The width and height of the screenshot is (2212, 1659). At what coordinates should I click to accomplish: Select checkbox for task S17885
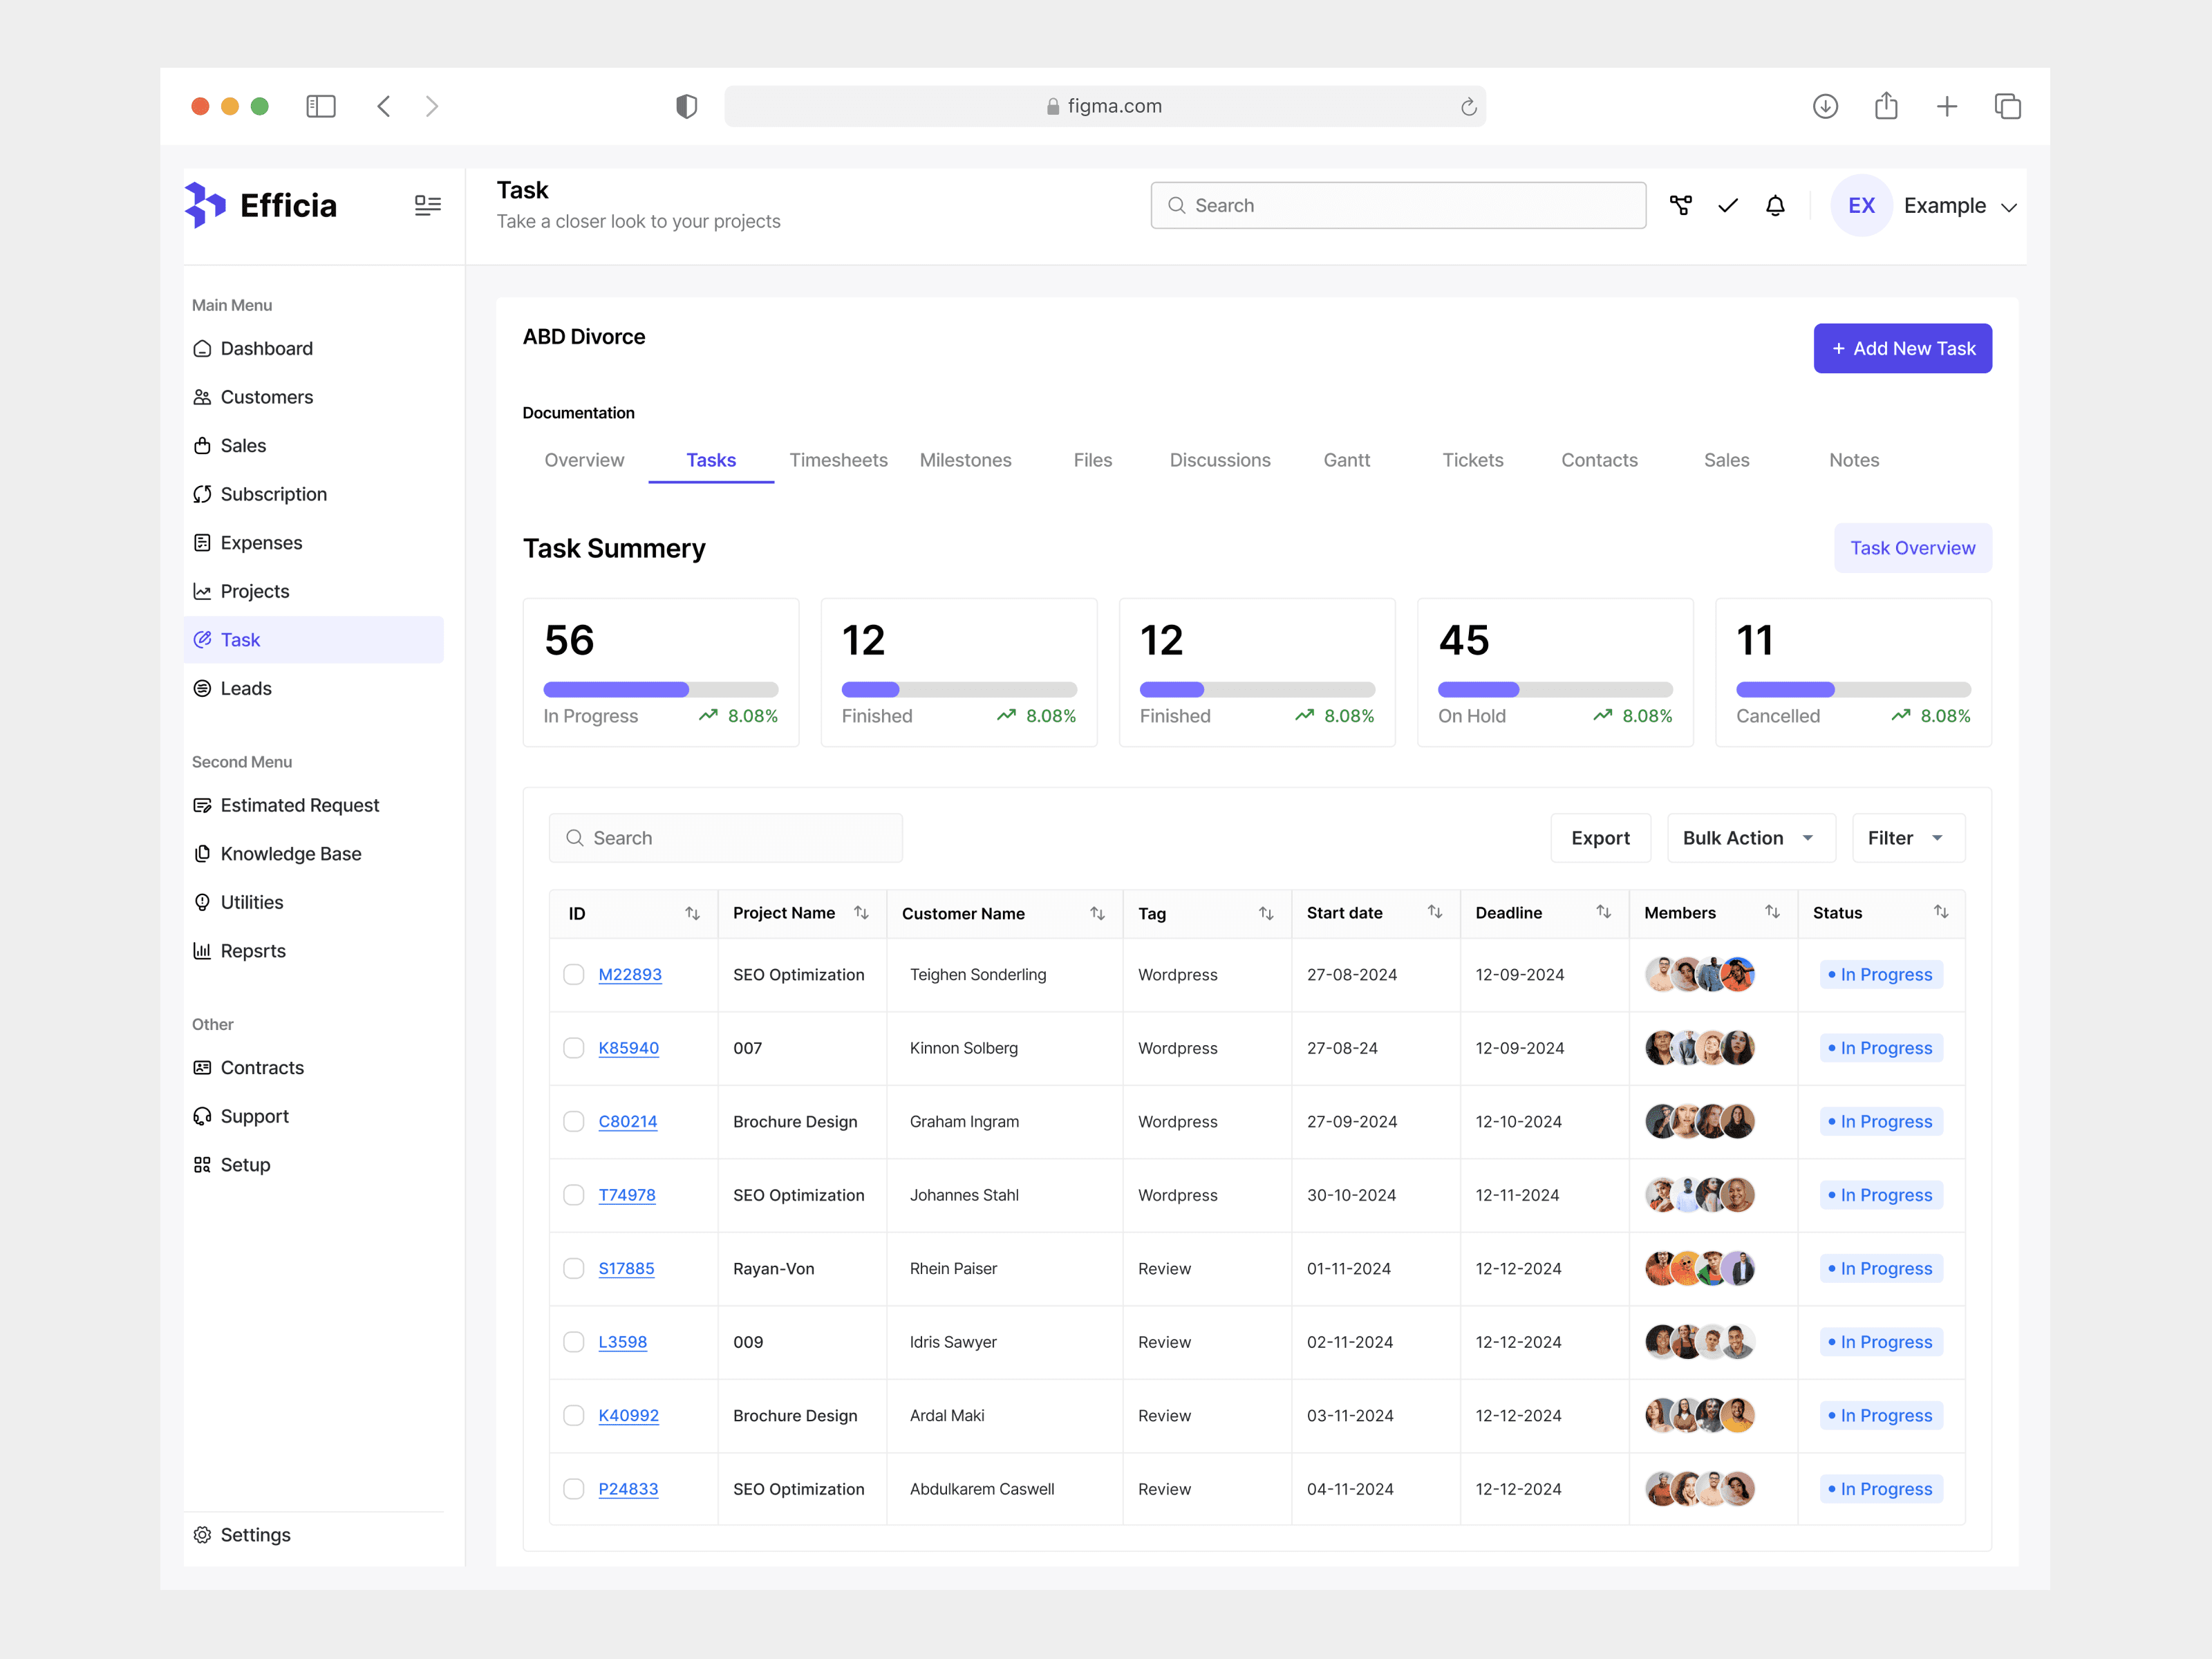pyautogui.click(x=574, y=1268)
